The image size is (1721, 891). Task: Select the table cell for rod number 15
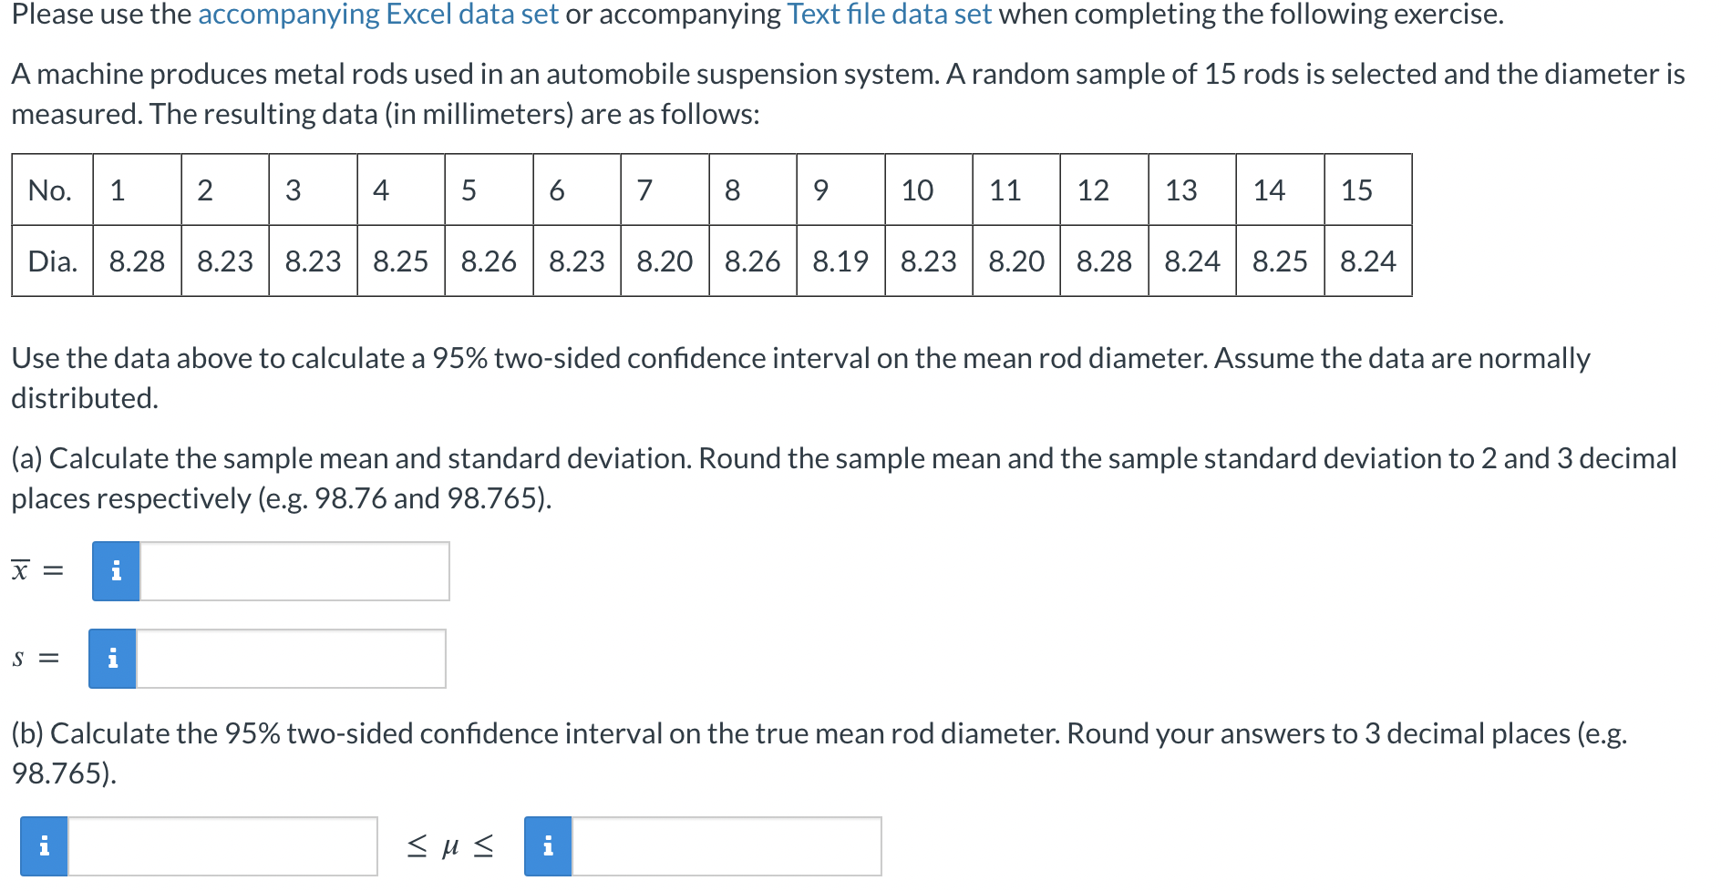[1358, 190]
